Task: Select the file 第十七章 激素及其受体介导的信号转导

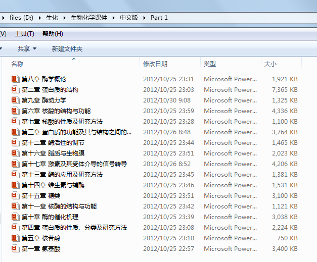Action: pyautogui.click(x=74, y=164)
